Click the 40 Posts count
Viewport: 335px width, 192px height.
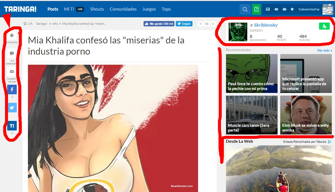click(282, 38)
